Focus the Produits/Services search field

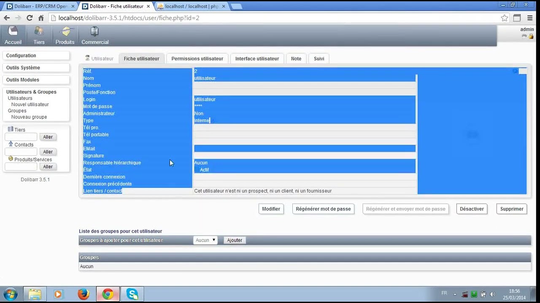click(x=21, y=167)
